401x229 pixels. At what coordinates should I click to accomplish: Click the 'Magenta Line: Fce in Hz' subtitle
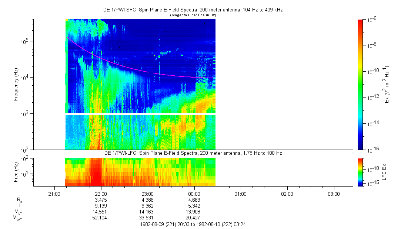click(x=193, y=15)
